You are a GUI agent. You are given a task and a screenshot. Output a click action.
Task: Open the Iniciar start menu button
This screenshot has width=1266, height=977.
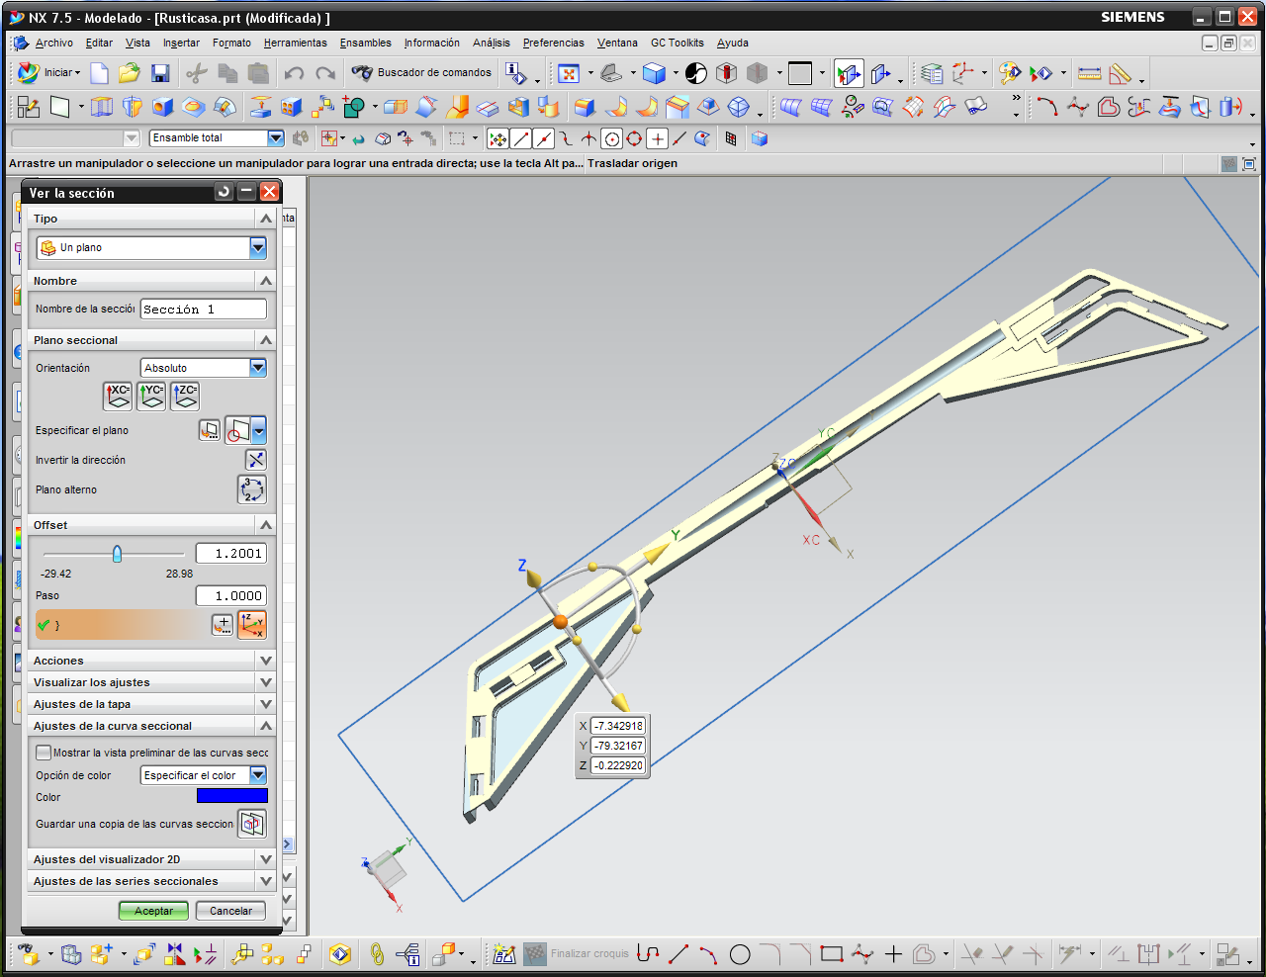point(49,73)
